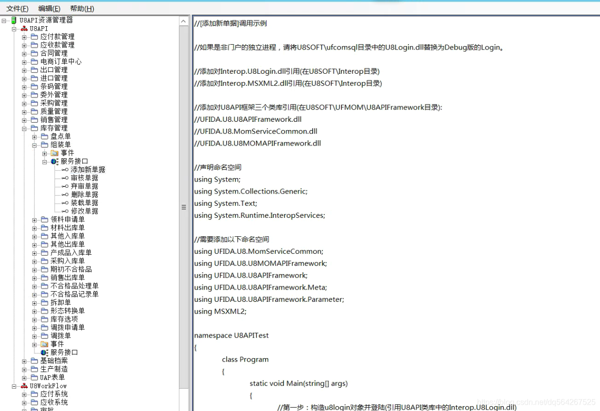This screenshot has height=411, width=600.
Task: Select the 不合格品处理单 tree item
Action: pos(74,286)
